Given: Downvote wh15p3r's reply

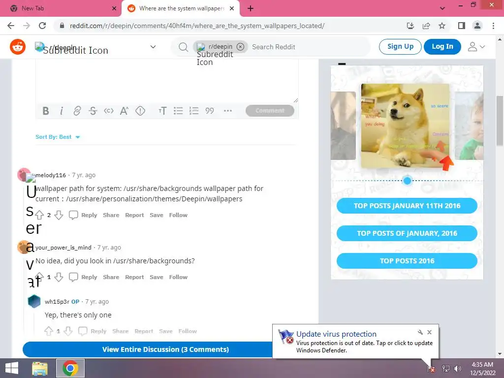Looking at the screenshot, I should [68, 331].
